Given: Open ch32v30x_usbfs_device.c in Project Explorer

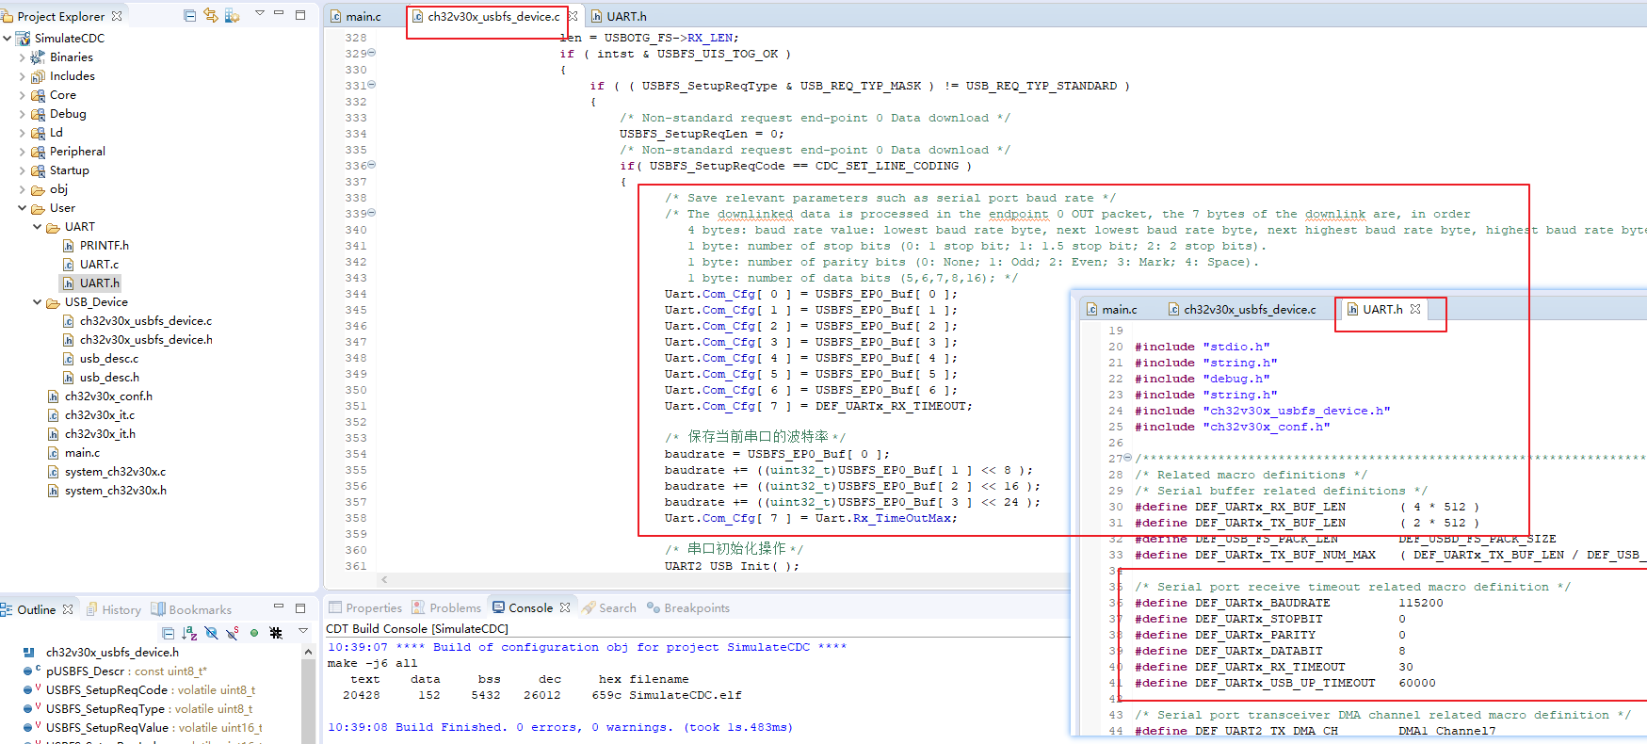Looking at the screenshot, I should click(137, 321).
